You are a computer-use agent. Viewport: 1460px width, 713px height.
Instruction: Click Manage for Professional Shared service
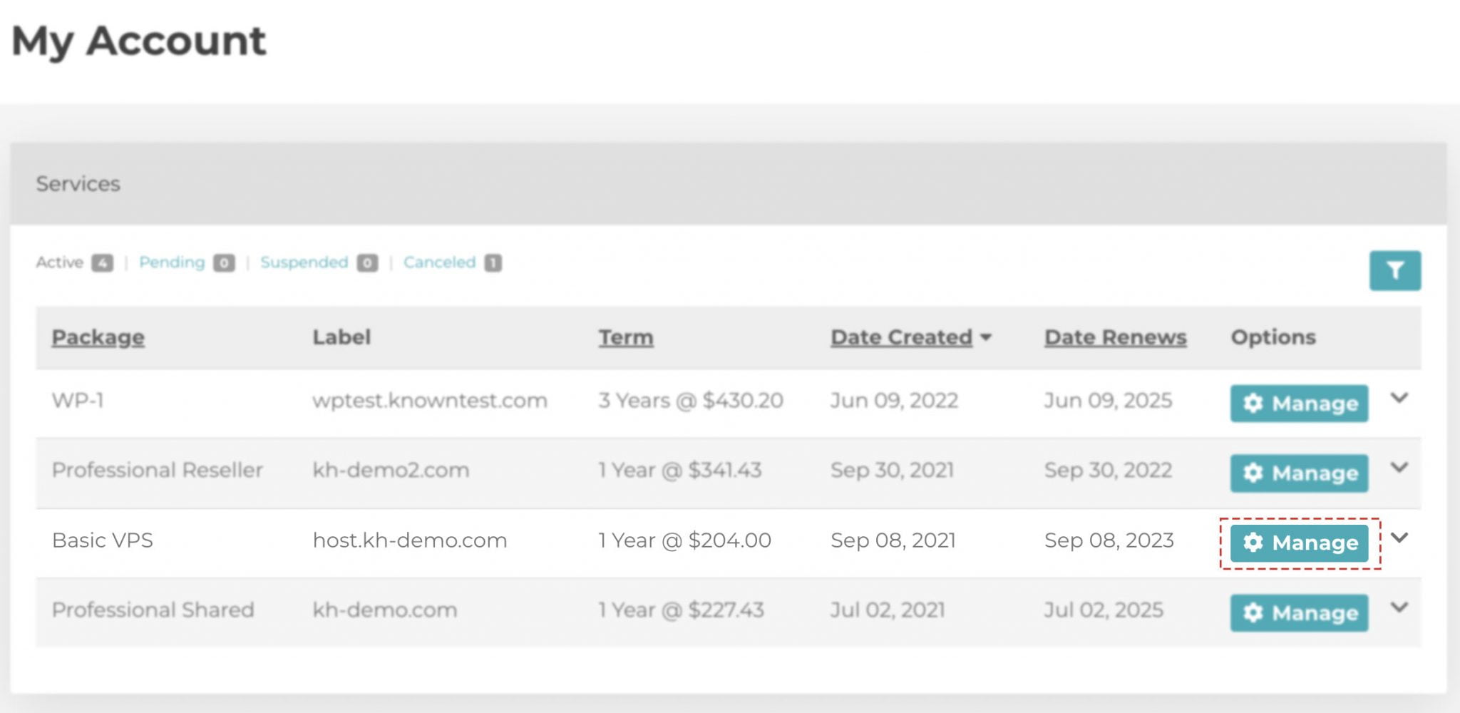point(1299,613)
